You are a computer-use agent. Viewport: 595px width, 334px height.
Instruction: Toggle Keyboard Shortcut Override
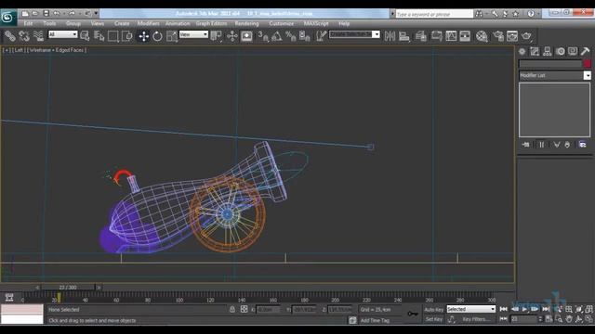click(x=246, y=36)
